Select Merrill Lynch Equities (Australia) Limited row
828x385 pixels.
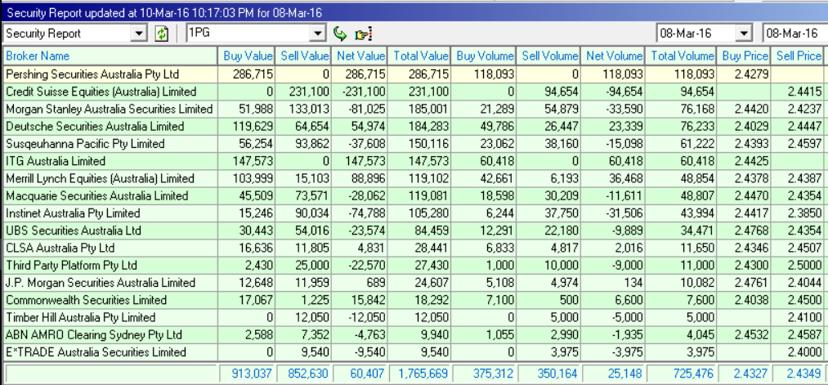[414, 178]
